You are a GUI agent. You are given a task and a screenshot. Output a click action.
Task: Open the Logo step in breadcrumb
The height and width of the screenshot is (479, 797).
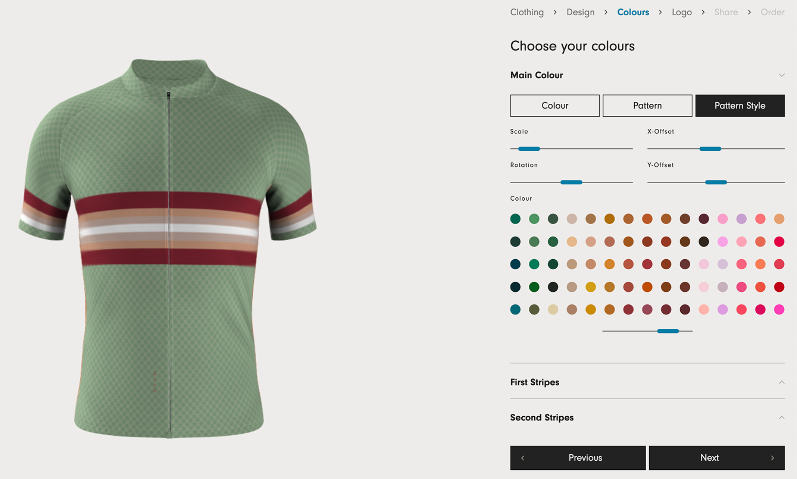682,12
